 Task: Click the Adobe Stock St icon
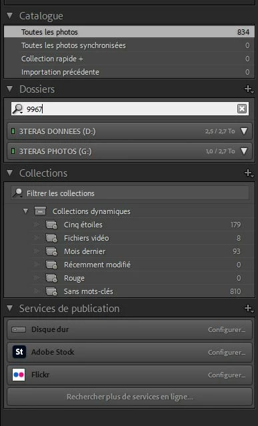tap(19, 352)
